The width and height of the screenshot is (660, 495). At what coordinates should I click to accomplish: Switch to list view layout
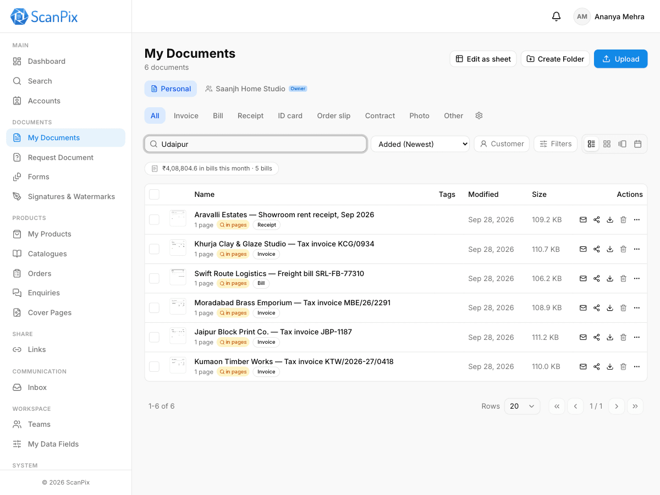click(591, 144)
